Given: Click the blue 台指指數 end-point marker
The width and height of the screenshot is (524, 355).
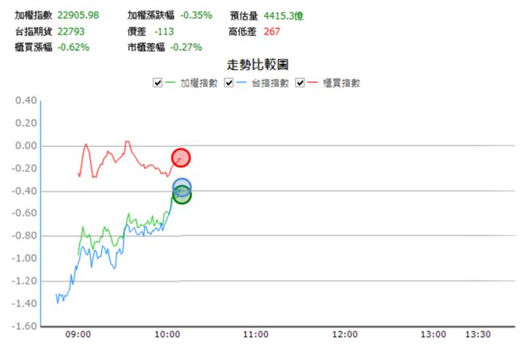Looking at the screenshot, I should (182, 188).
